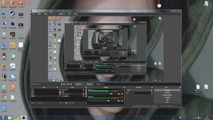Pop out the Controls dock
213x120 pixels.
tap(180, 87)
